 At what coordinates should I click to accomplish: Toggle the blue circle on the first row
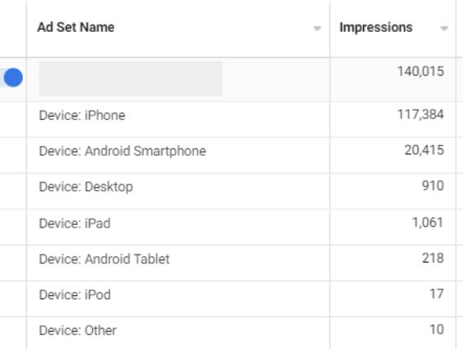click(13, 77)
